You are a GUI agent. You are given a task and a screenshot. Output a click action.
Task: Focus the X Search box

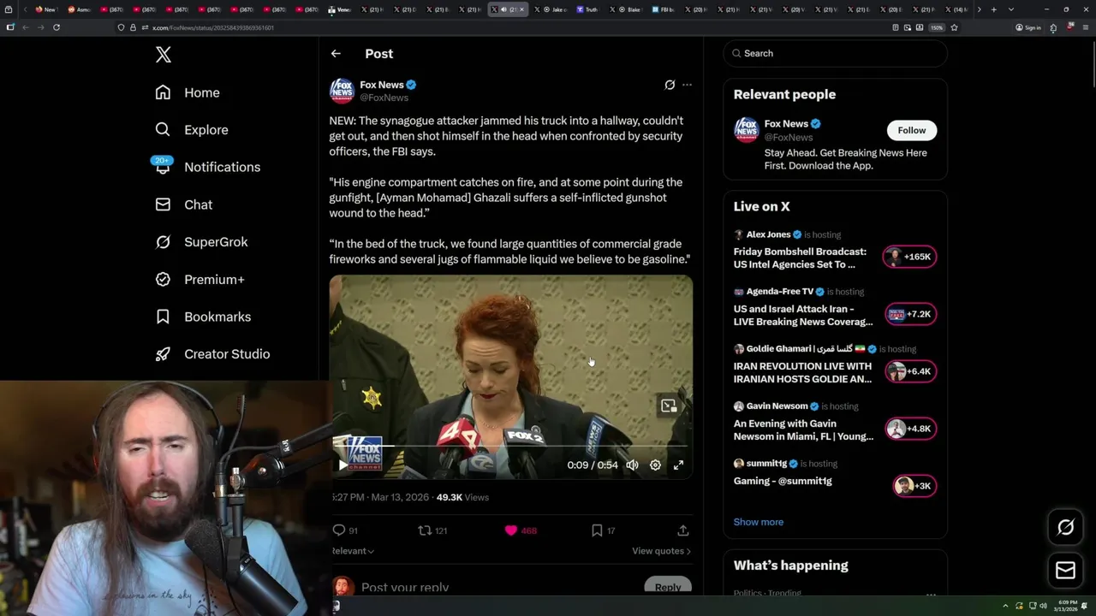[835, 53]
